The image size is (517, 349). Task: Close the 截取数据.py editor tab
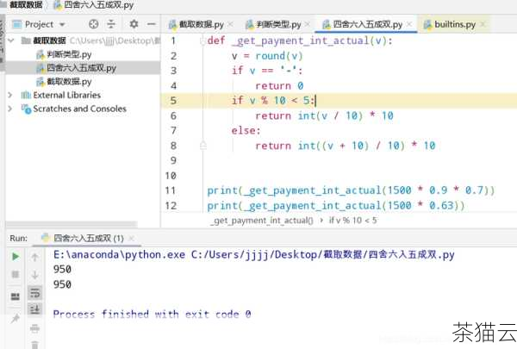click(230, 24)
